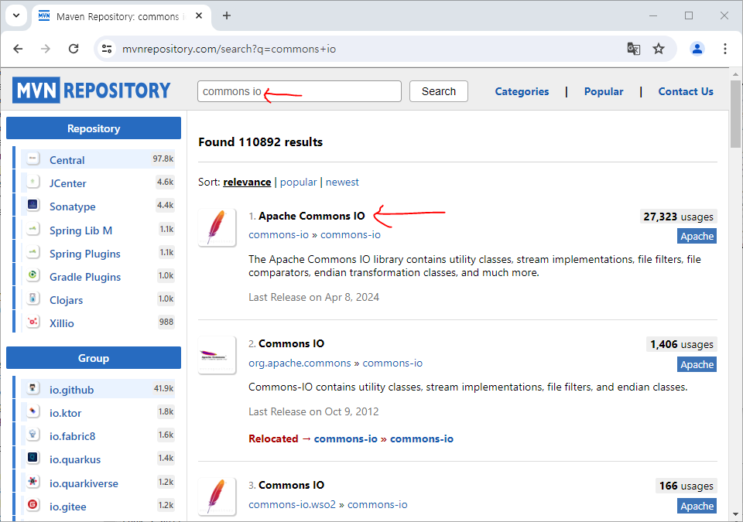Click the Spring Lib M icon
Viewport: 743px width, 522px height.
coord(33,229)
